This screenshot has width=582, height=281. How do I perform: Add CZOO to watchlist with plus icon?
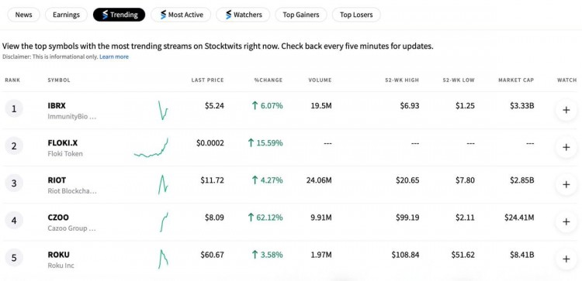[x=566, y=221]
